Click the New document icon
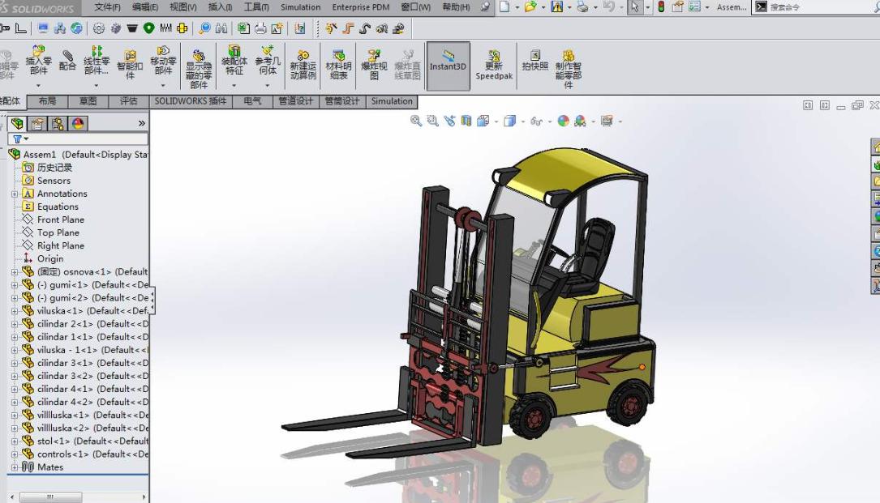Viewport: 880px width, 503px height. 504,6
